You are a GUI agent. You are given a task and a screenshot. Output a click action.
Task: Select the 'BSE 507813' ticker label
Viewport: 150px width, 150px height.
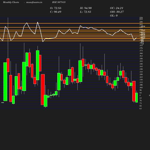pos(59,2)
